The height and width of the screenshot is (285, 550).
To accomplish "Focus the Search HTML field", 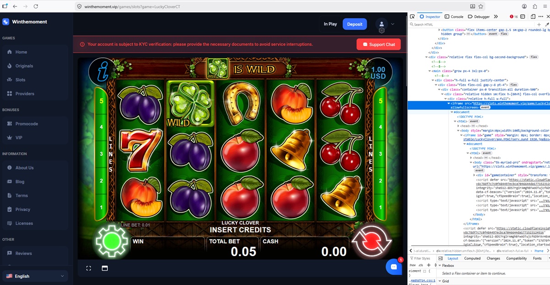I will 472,24.
